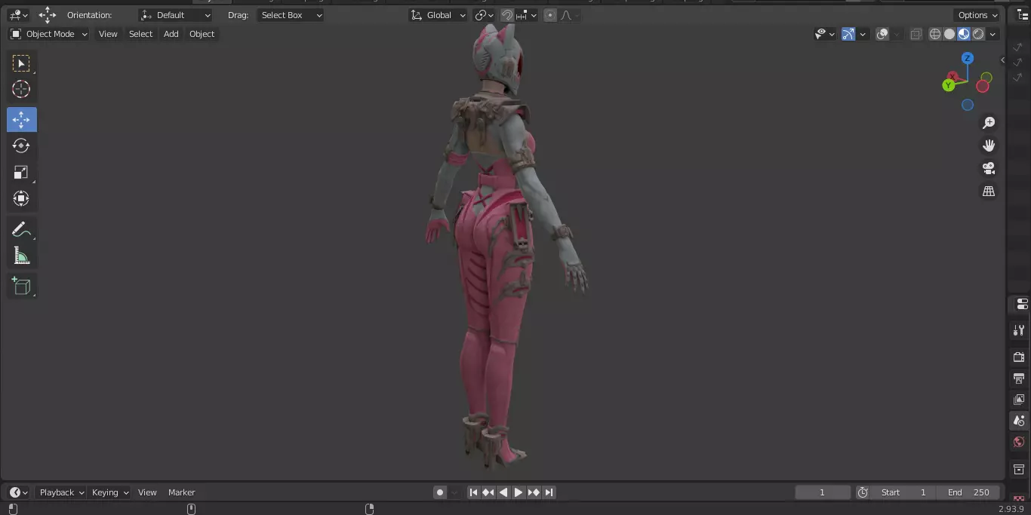Jump to previous keyframe
This screenshot has width=1031, height=515.
click(488, 492)
